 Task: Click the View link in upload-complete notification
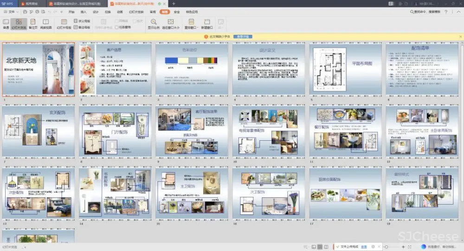pos(364,247)
